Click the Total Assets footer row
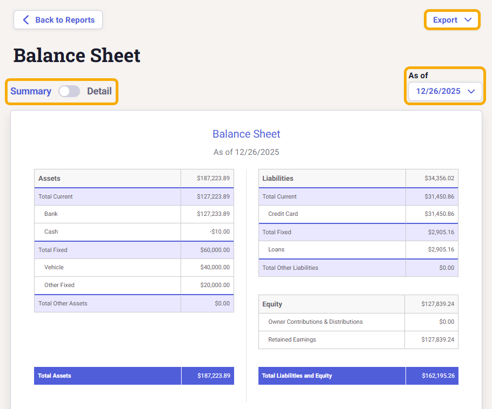This screenshot has width=492, height=409. coord(134,376)
